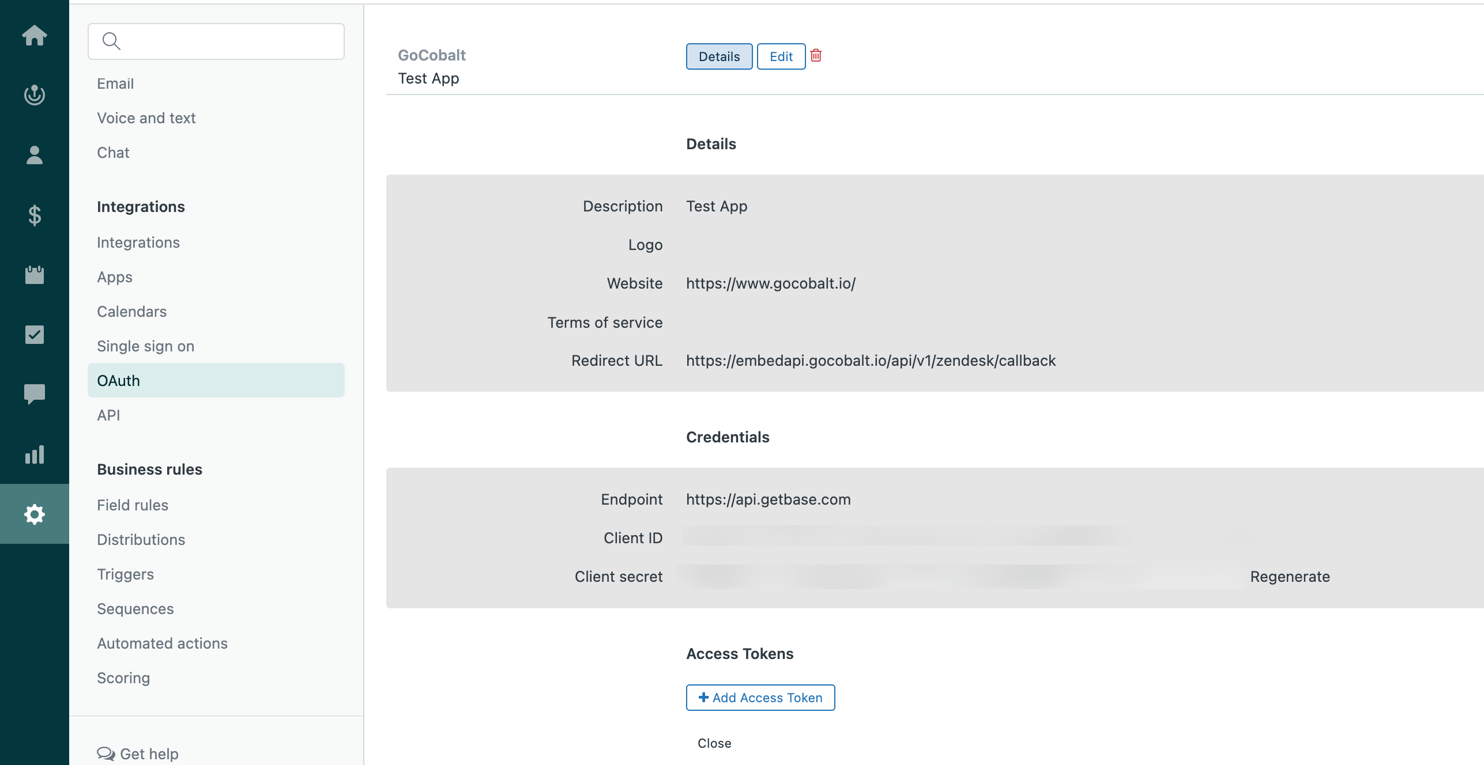Switch to the Details tab button
Viewport: 1484px width, 765px height.
point(719,56)
